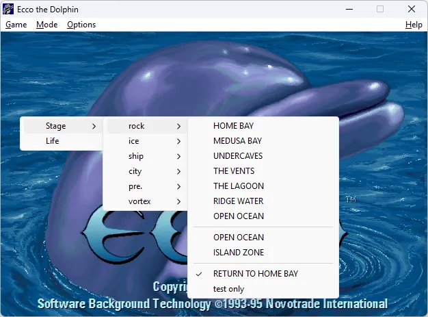This screenshot has width=428, height=317.
Task: Open the Mode menu
Action: (47, 25)
